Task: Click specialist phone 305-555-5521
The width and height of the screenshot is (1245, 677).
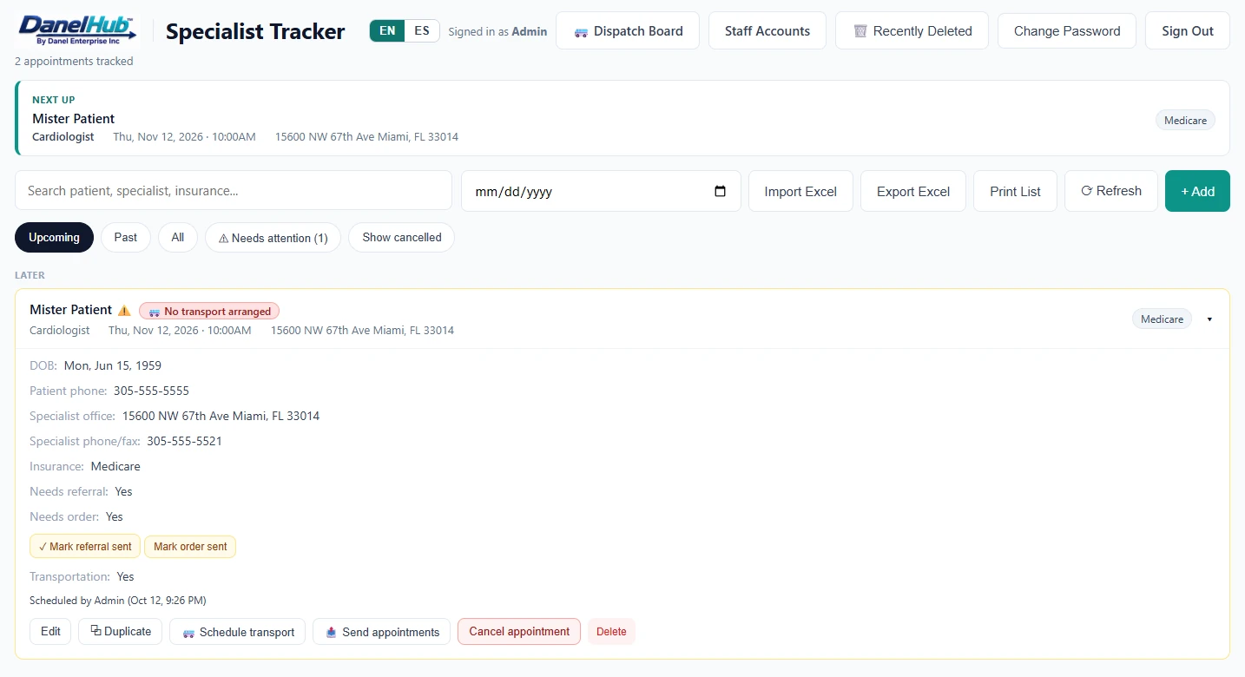Action: [184, 441]
